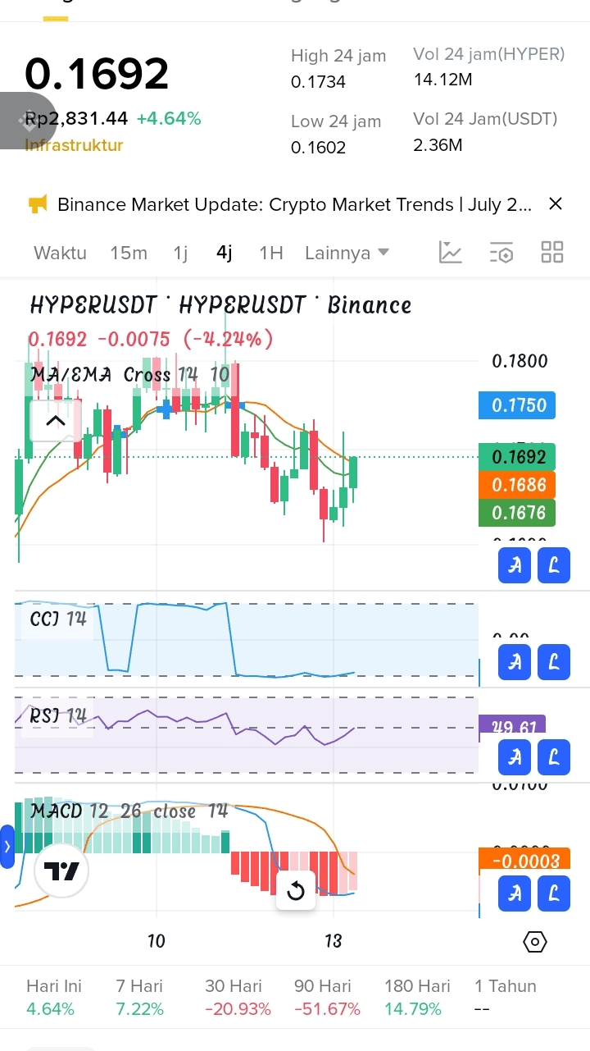This screenshot has height=1051, width=590.
Task: Toggle auto scale A on price chart
Action: tap(515, 566)
